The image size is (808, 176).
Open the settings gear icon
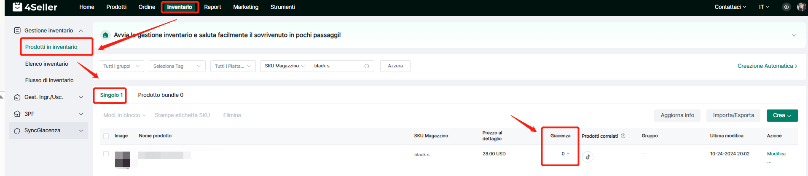(786, 7)
